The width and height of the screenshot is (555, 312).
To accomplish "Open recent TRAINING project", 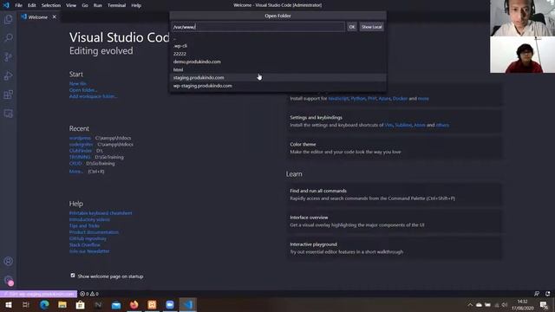I will 80,157.
